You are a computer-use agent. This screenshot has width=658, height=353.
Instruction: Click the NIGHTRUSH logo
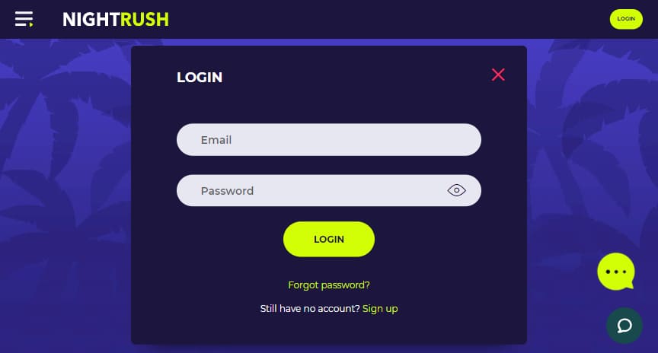point(116,19)
